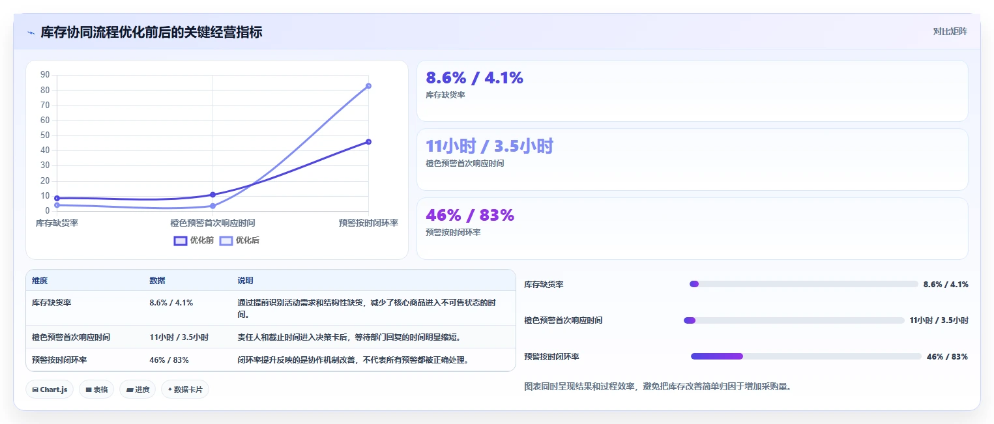994x424 pixels.
Task: Click the table cell 8.6% / 4.1%
Action: (171, 303)
